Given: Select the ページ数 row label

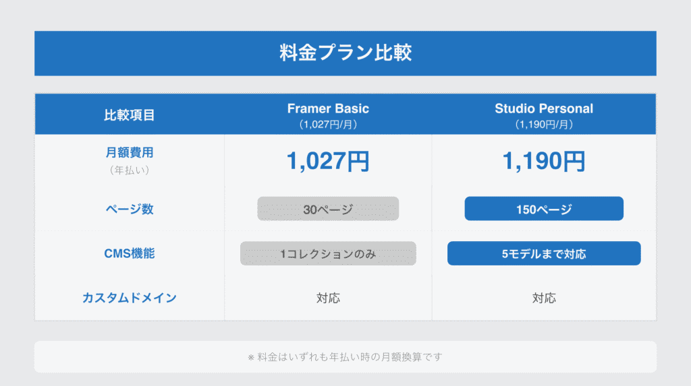Looking at the screenshot, I should [129, 209].
